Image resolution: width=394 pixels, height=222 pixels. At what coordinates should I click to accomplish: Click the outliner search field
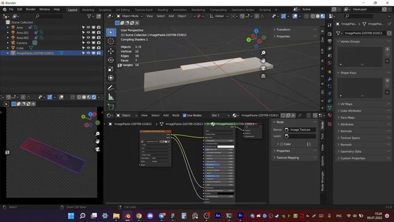49,16
